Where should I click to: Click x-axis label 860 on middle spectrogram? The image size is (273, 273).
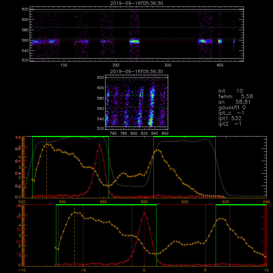(165, 133)
